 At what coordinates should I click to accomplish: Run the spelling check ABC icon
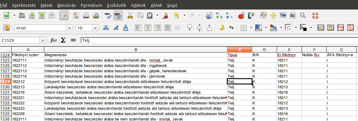tap(108, 15)
